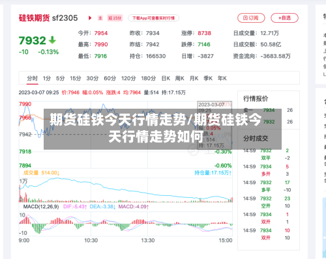Image resolution: width=326 pixels, height=259 pixels.
Task: Click the 主 main contract badge
Action: [100, 18]
